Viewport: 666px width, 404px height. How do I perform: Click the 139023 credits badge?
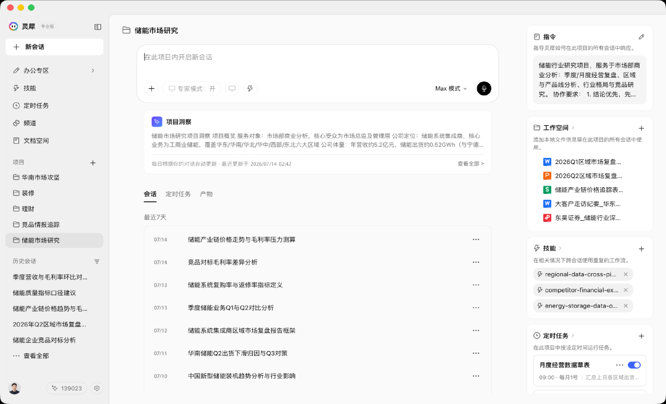67,388
